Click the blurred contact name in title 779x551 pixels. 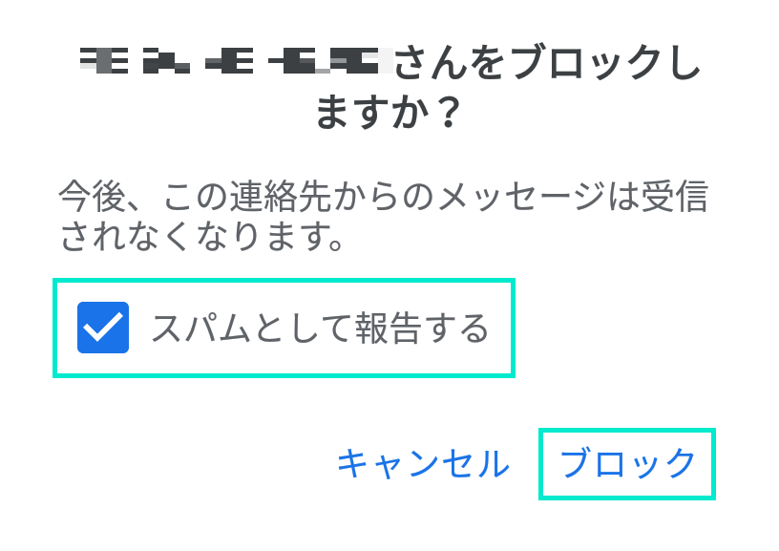234,64
